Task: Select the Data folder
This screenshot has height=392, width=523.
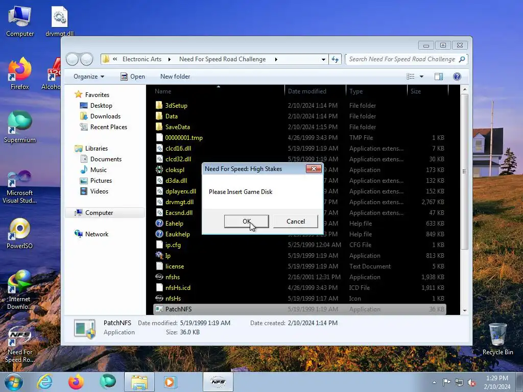Action: [x=172, y=116]
